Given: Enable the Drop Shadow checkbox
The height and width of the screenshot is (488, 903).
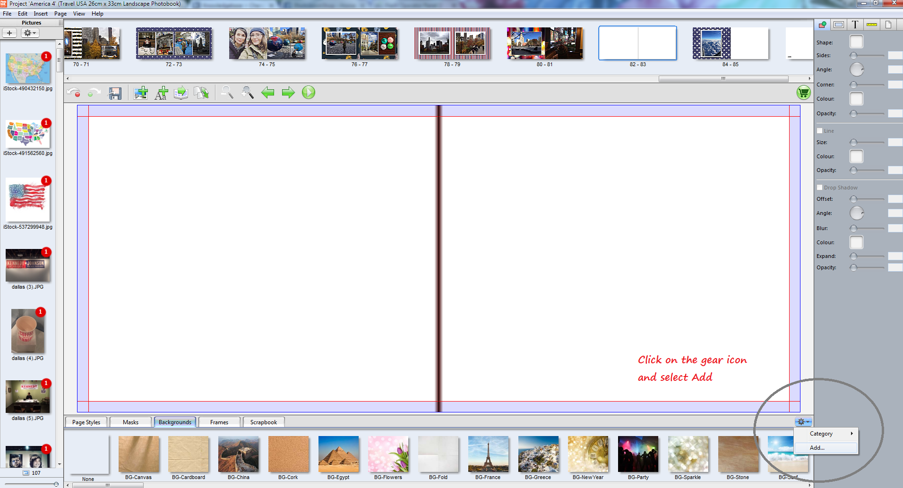Looking at the screenshot, I should (x=820, y=188).
